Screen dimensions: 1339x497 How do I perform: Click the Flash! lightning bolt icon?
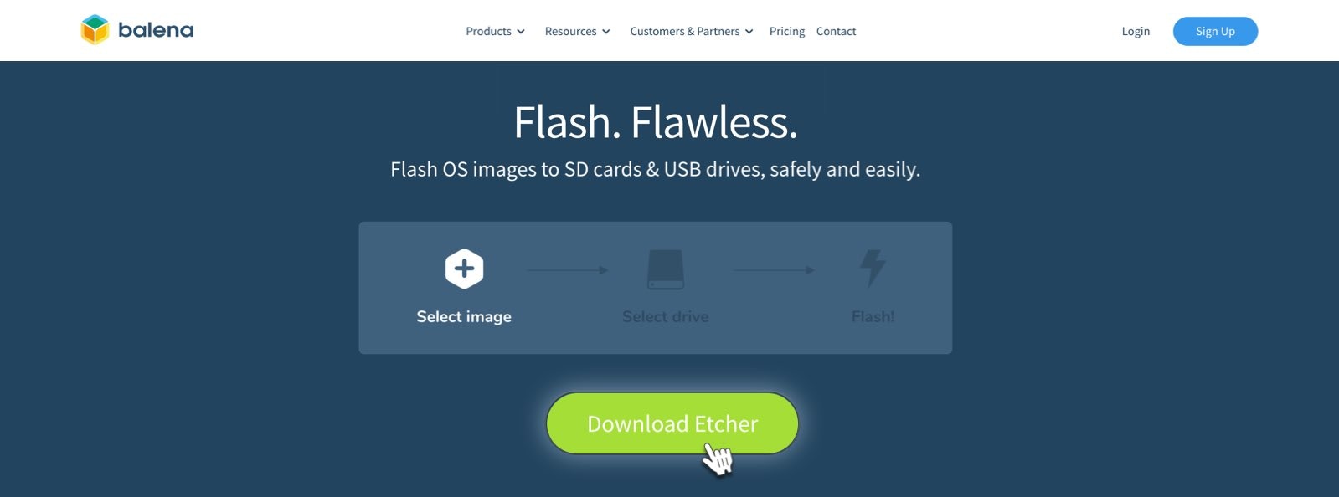[873, 269]
